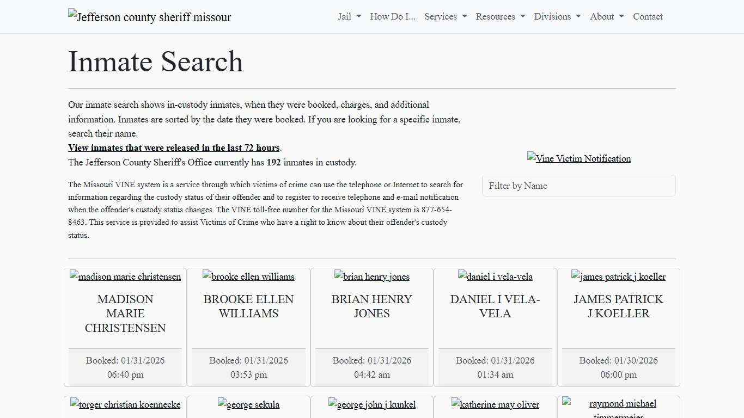The image size is (744, 418).
Task: Open Brooke Ellen Williams' photo
Action: click(248, 276)
